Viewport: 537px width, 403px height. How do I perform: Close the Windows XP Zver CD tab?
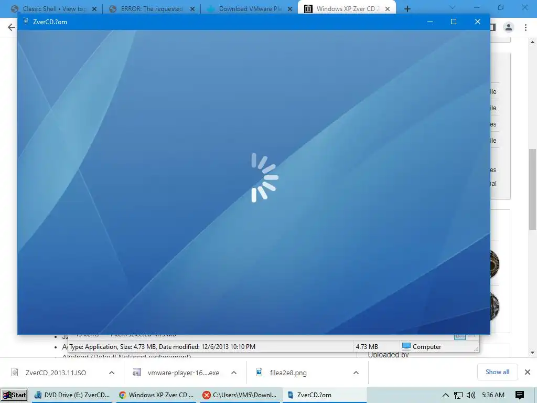coord(388,9)
